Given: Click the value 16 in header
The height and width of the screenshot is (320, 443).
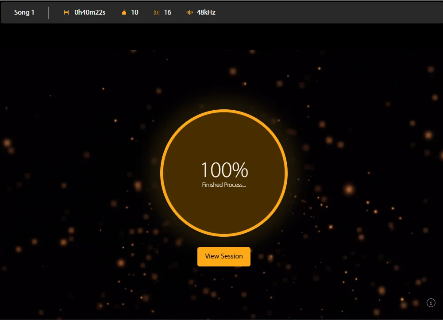Looking at the screenshot, I should pos(168,12).
